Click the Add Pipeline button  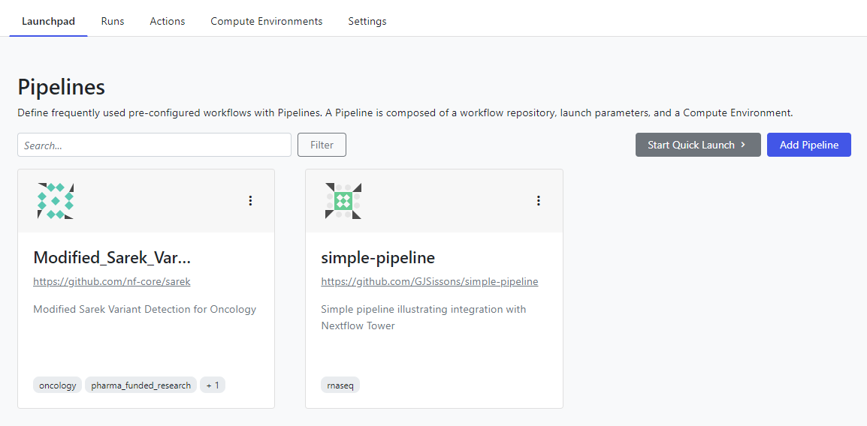[809, 145]
